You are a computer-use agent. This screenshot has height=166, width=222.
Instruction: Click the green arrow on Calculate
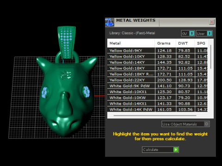(176, 149)
